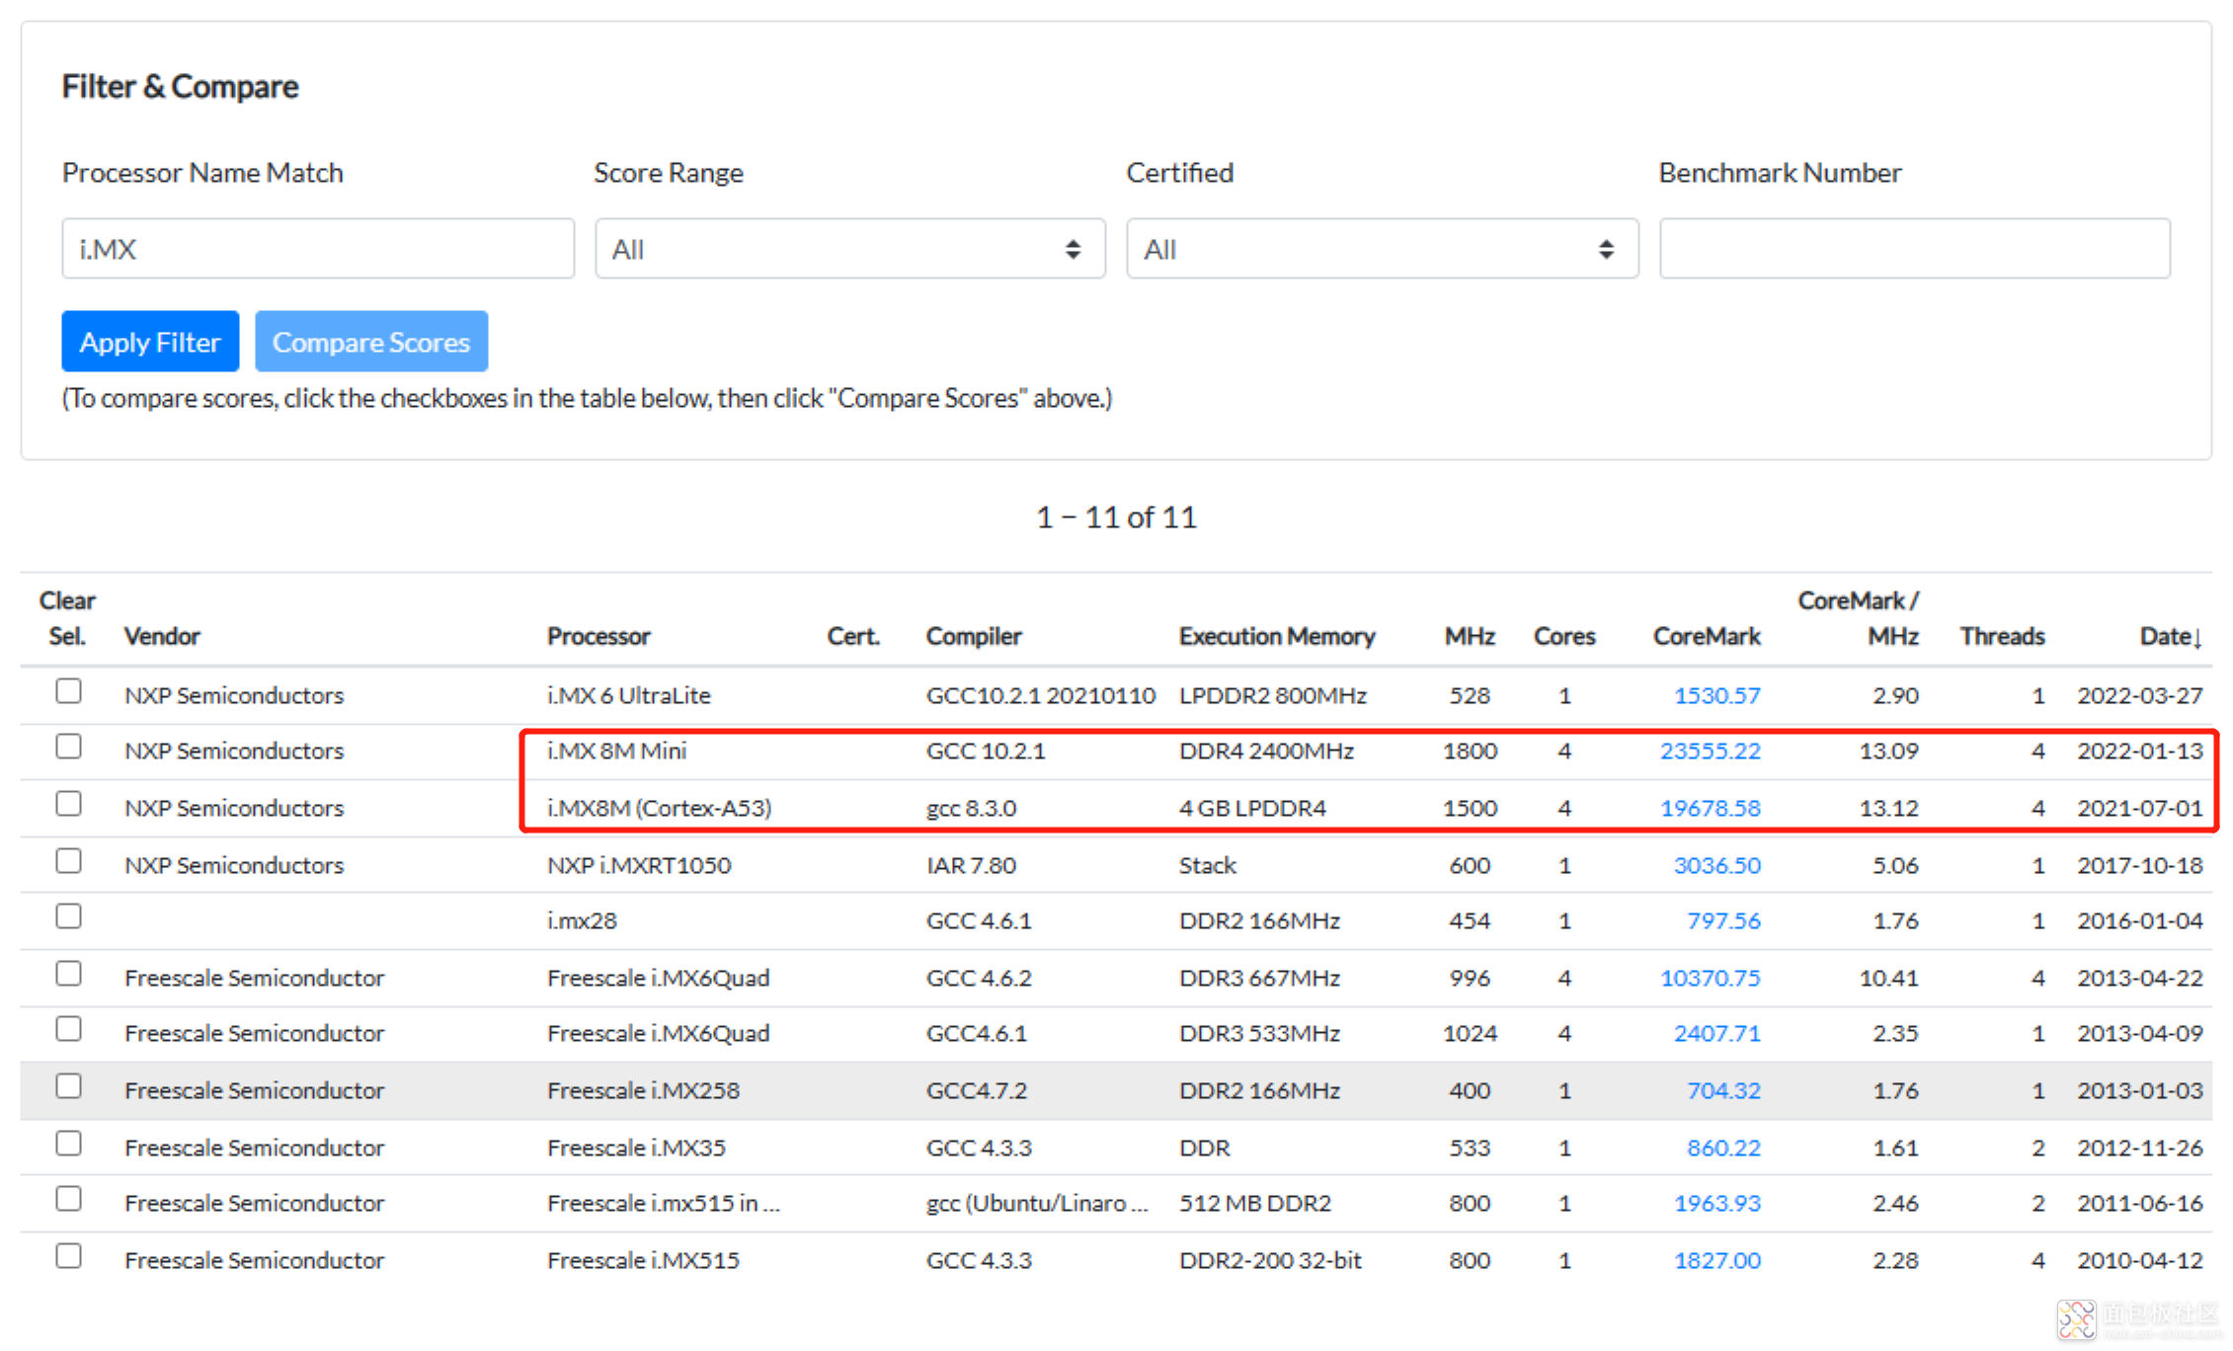Click the gcc (Ubuntu/Linaro ... compiler cell
This screenshot has height=1351, width=2233.
tap(1037, 1203)
